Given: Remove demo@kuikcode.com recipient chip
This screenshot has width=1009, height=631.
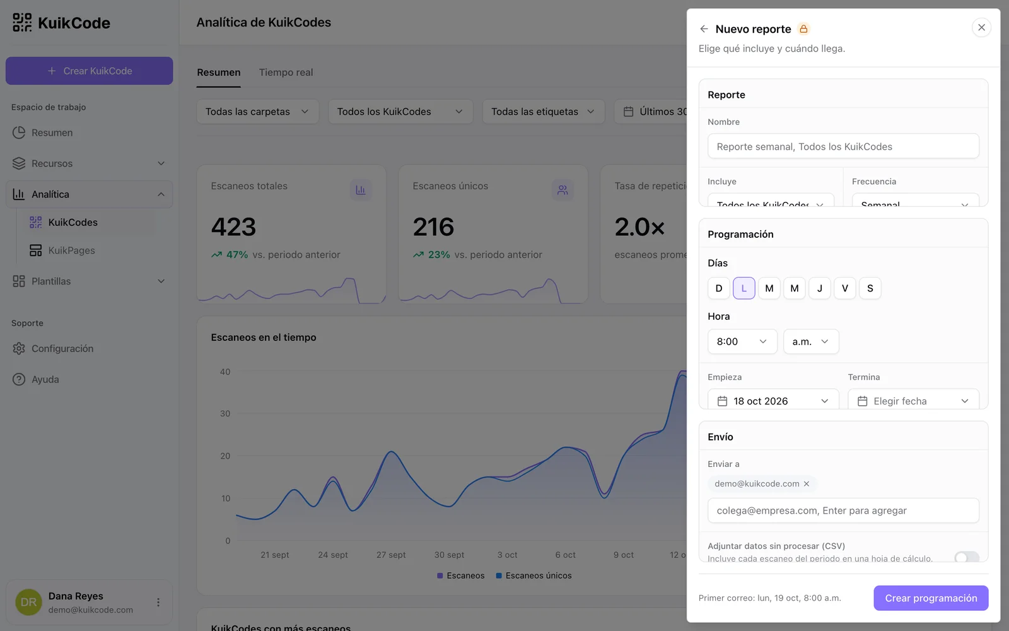Looking at the screenshot, I should click(x=807, y=484).
